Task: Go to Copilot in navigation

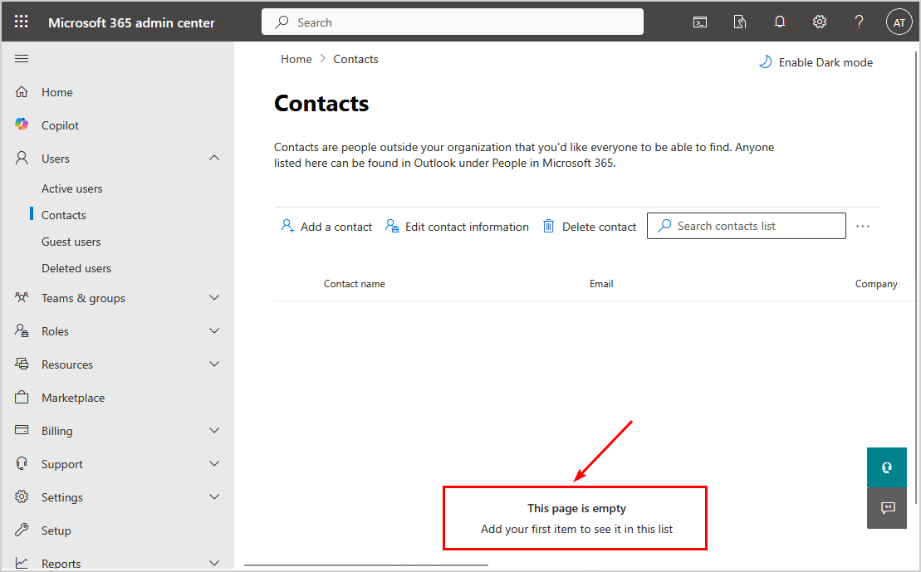Action: pyautogui.click(x=61, y=125)
